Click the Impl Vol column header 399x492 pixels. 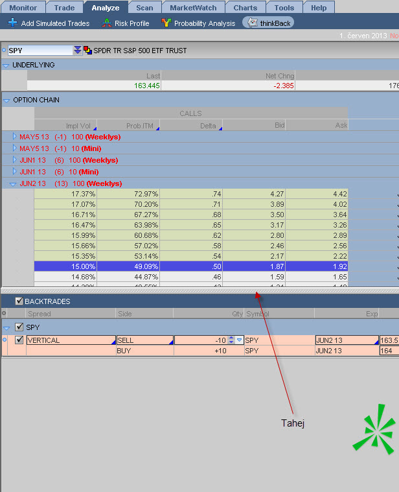(65, 125)
